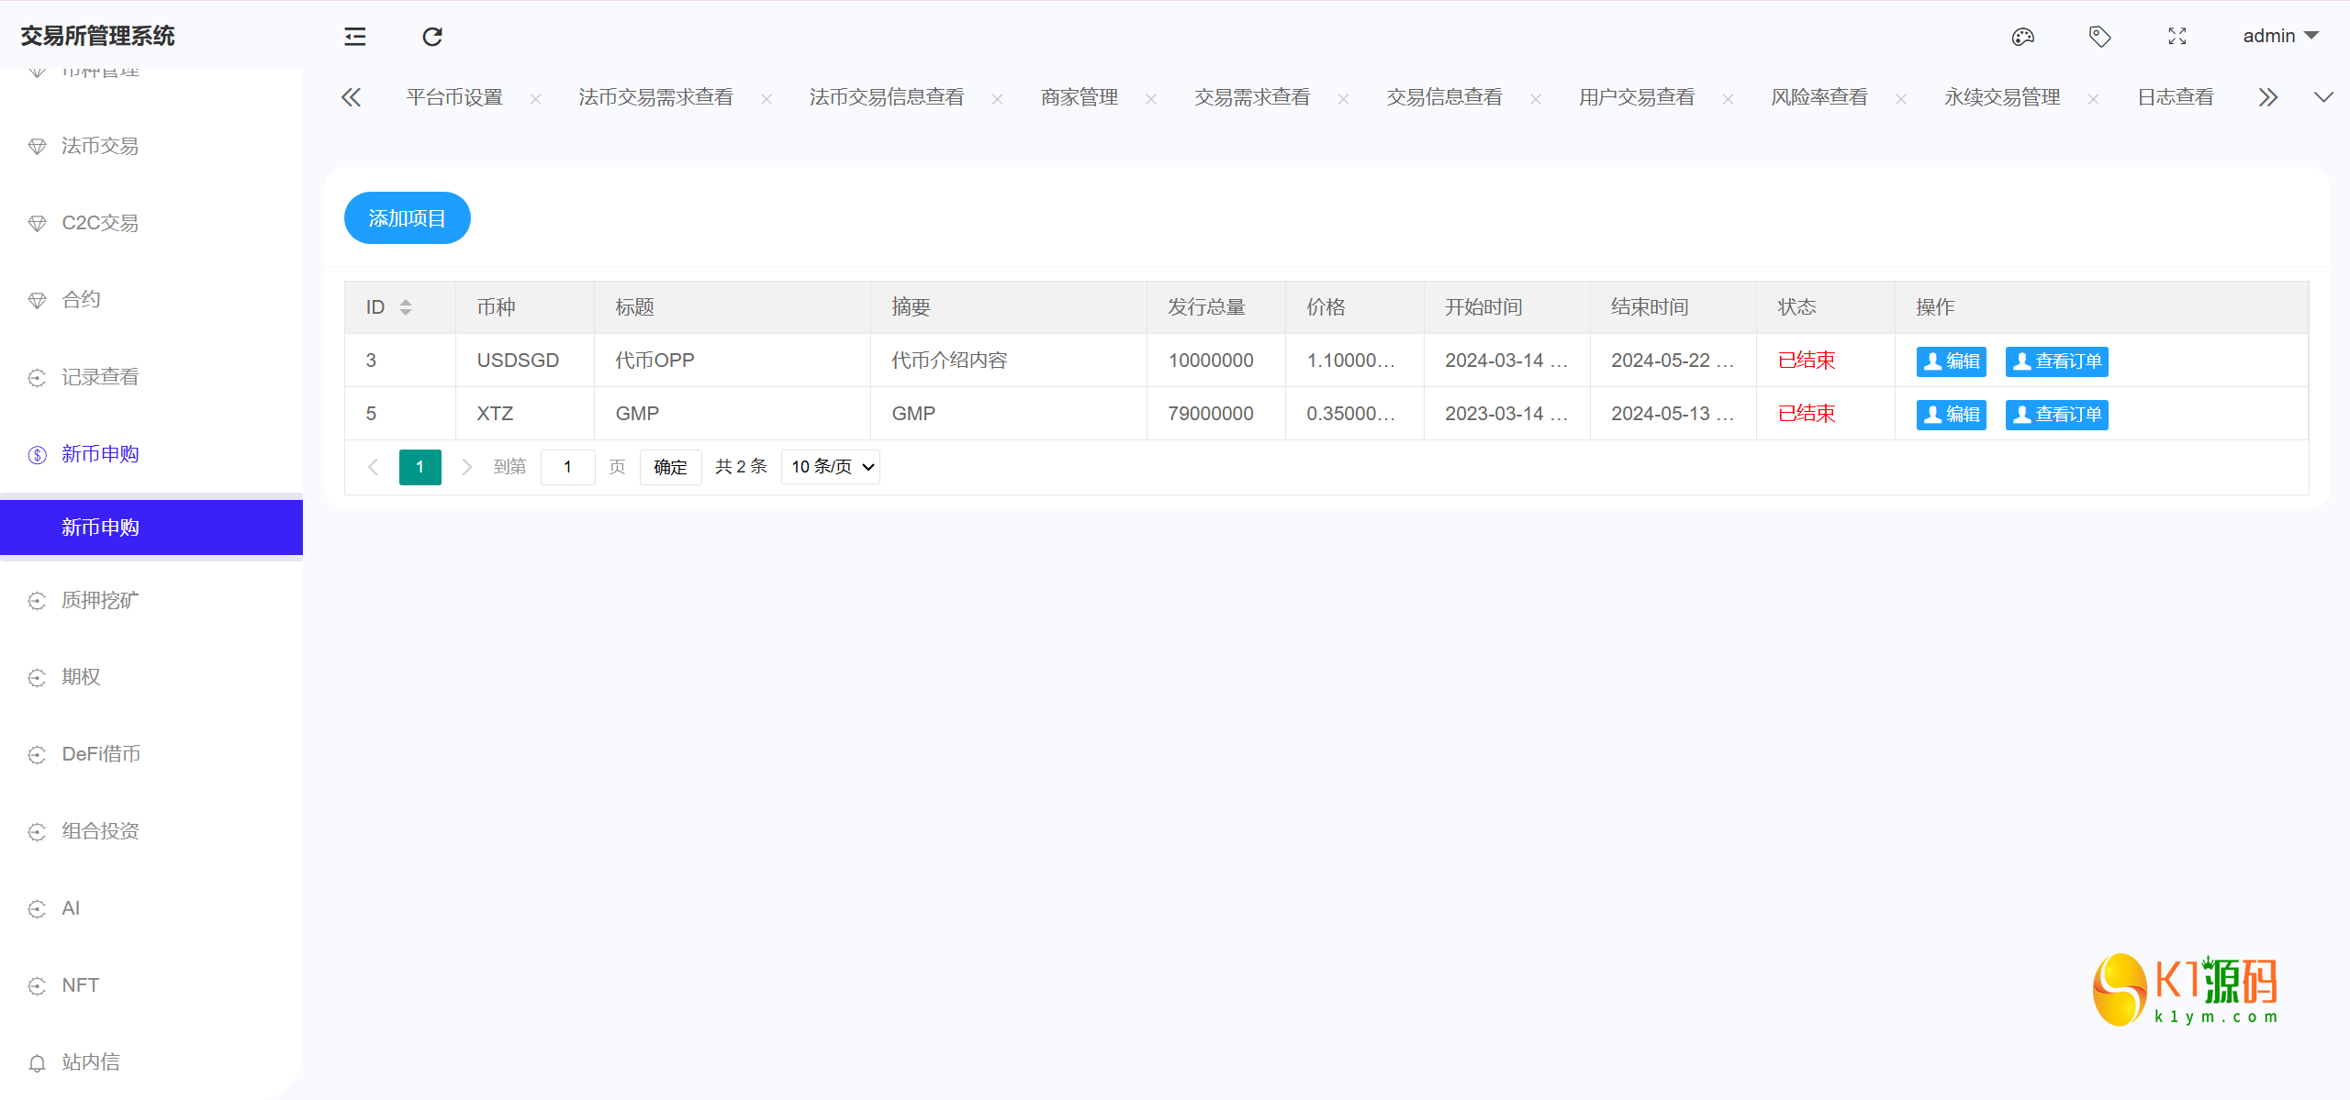The width and height of the screenshot is (2350, 1100).
Task: Click the dollar icon beside 新币申购
Action: pyautogui.click(x=37, y=453)
